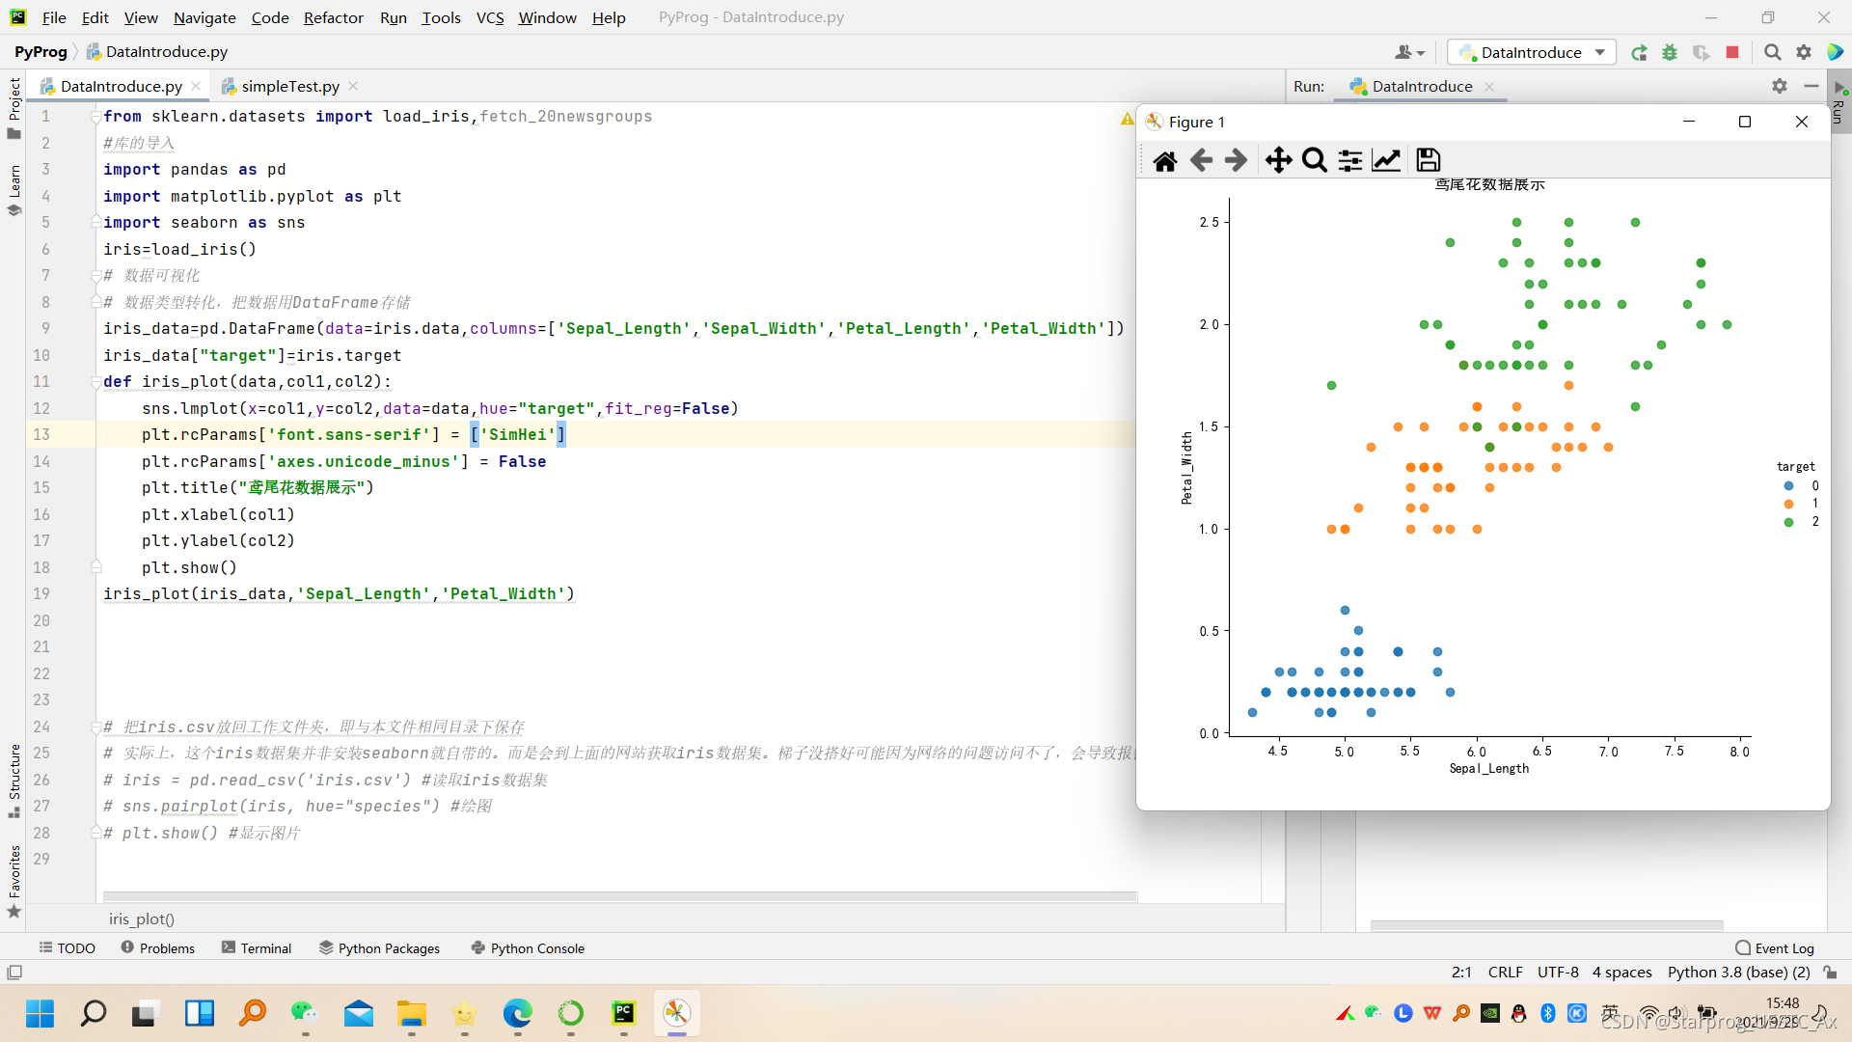The height and width of the screenshot is (1042, 1852).
Task: Open Edit axis and curve parameters icon
Action: coord(1386,160)
